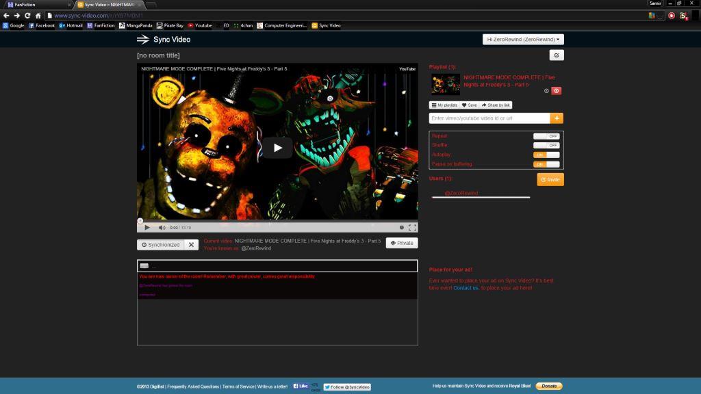Toggle Pause on buffering switch
Screen dimensions: 701x394
click(546, 164)
